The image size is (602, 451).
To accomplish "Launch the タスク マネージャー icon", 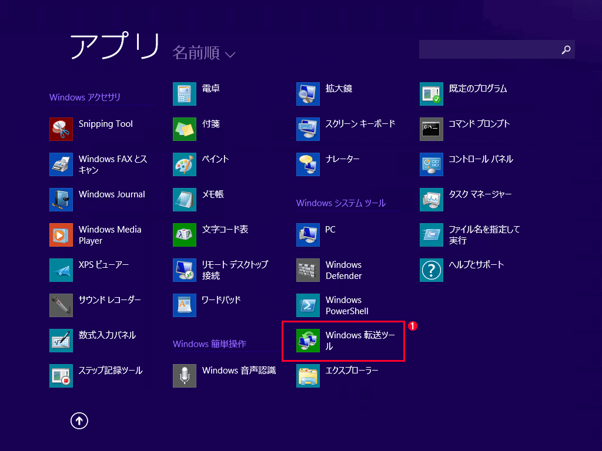I will [432, 200].
